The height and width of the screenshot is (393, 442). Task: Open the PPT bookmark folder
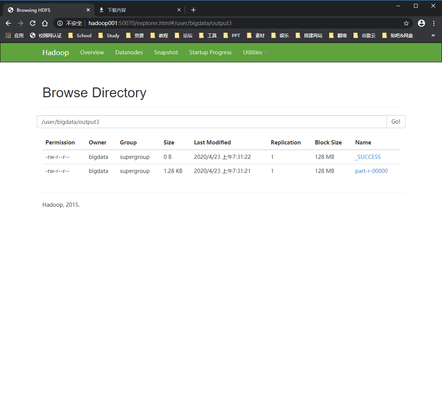coord(232,35)
